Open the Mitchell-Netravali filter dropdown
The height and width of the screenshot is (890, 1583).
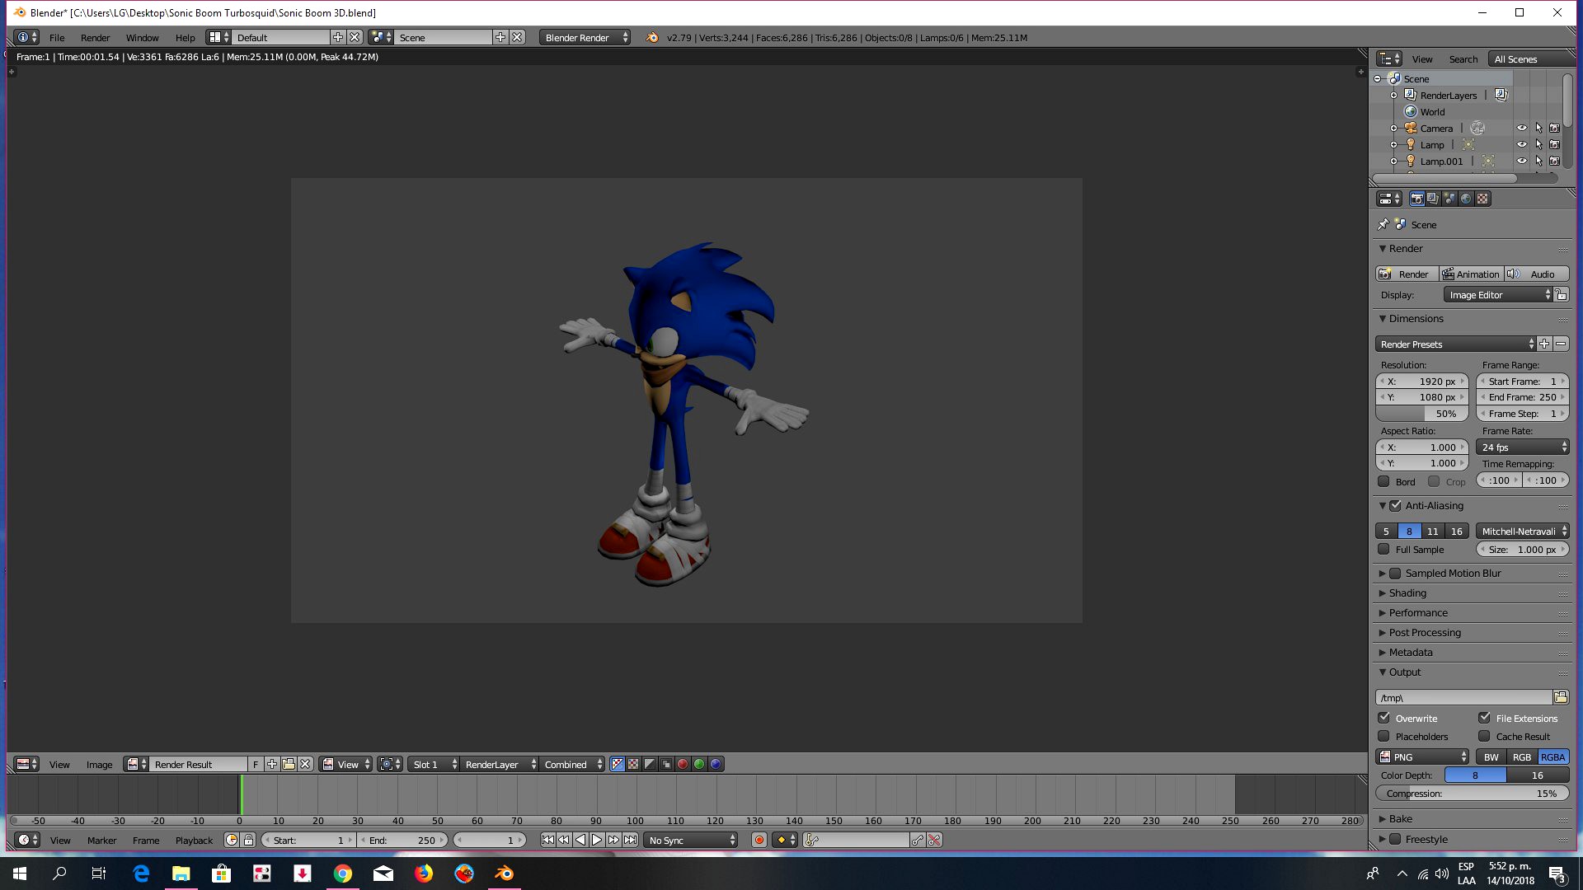(1523, 531)
